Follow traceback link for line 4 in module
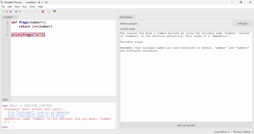The width and height of the screenshot is (254, 134). (38, 112)
